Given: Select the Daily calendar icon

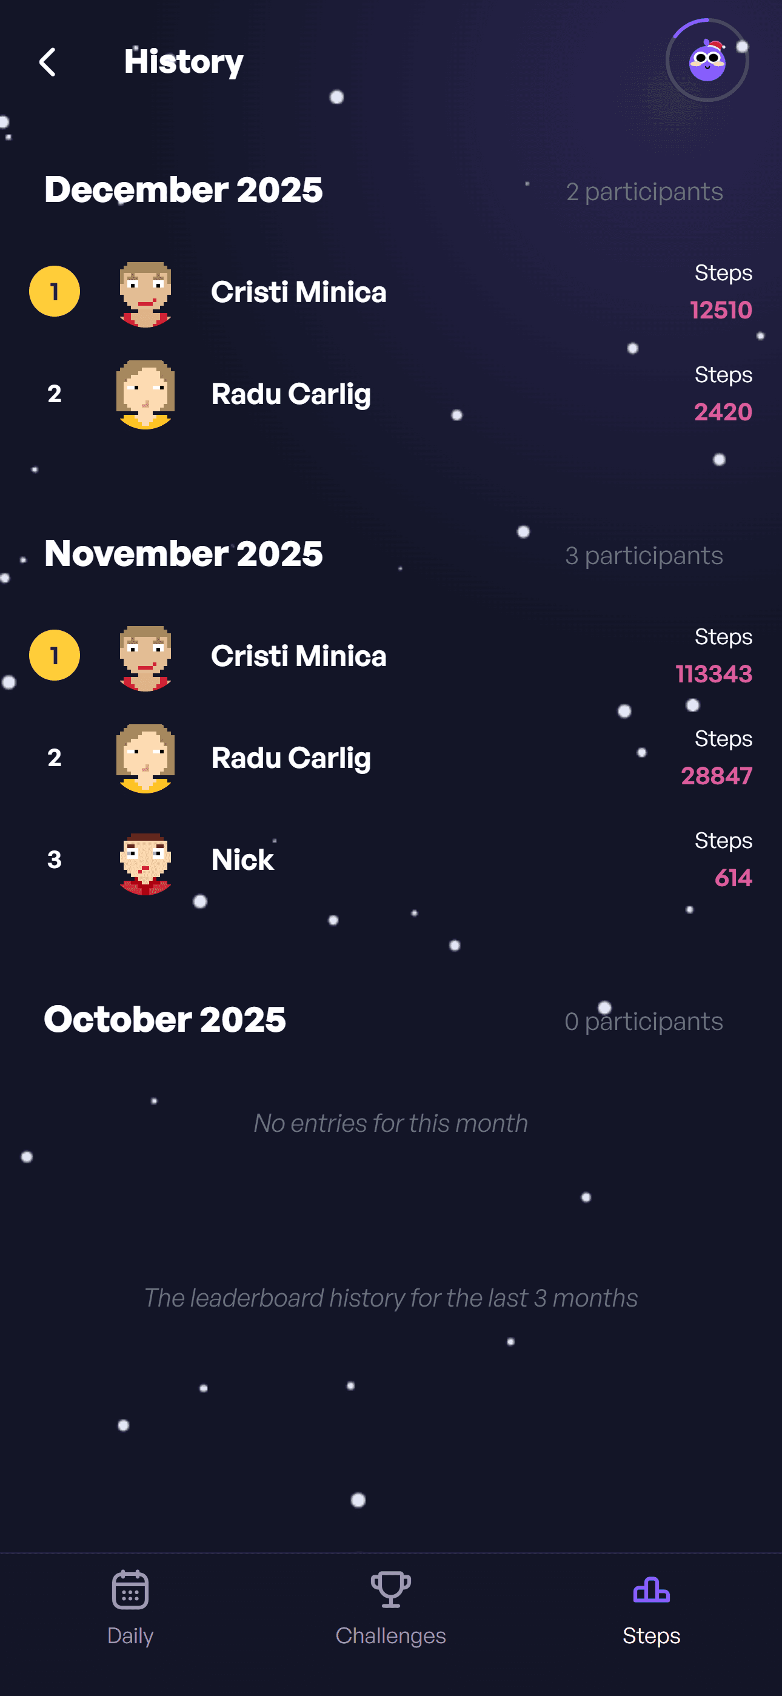Looking at the screenshot, I should [130, 1593].
